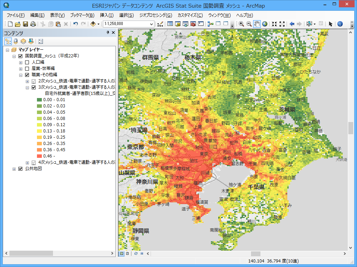Go back to previous map extent
This screenshot has height=267, width=357.
(291, 24)
